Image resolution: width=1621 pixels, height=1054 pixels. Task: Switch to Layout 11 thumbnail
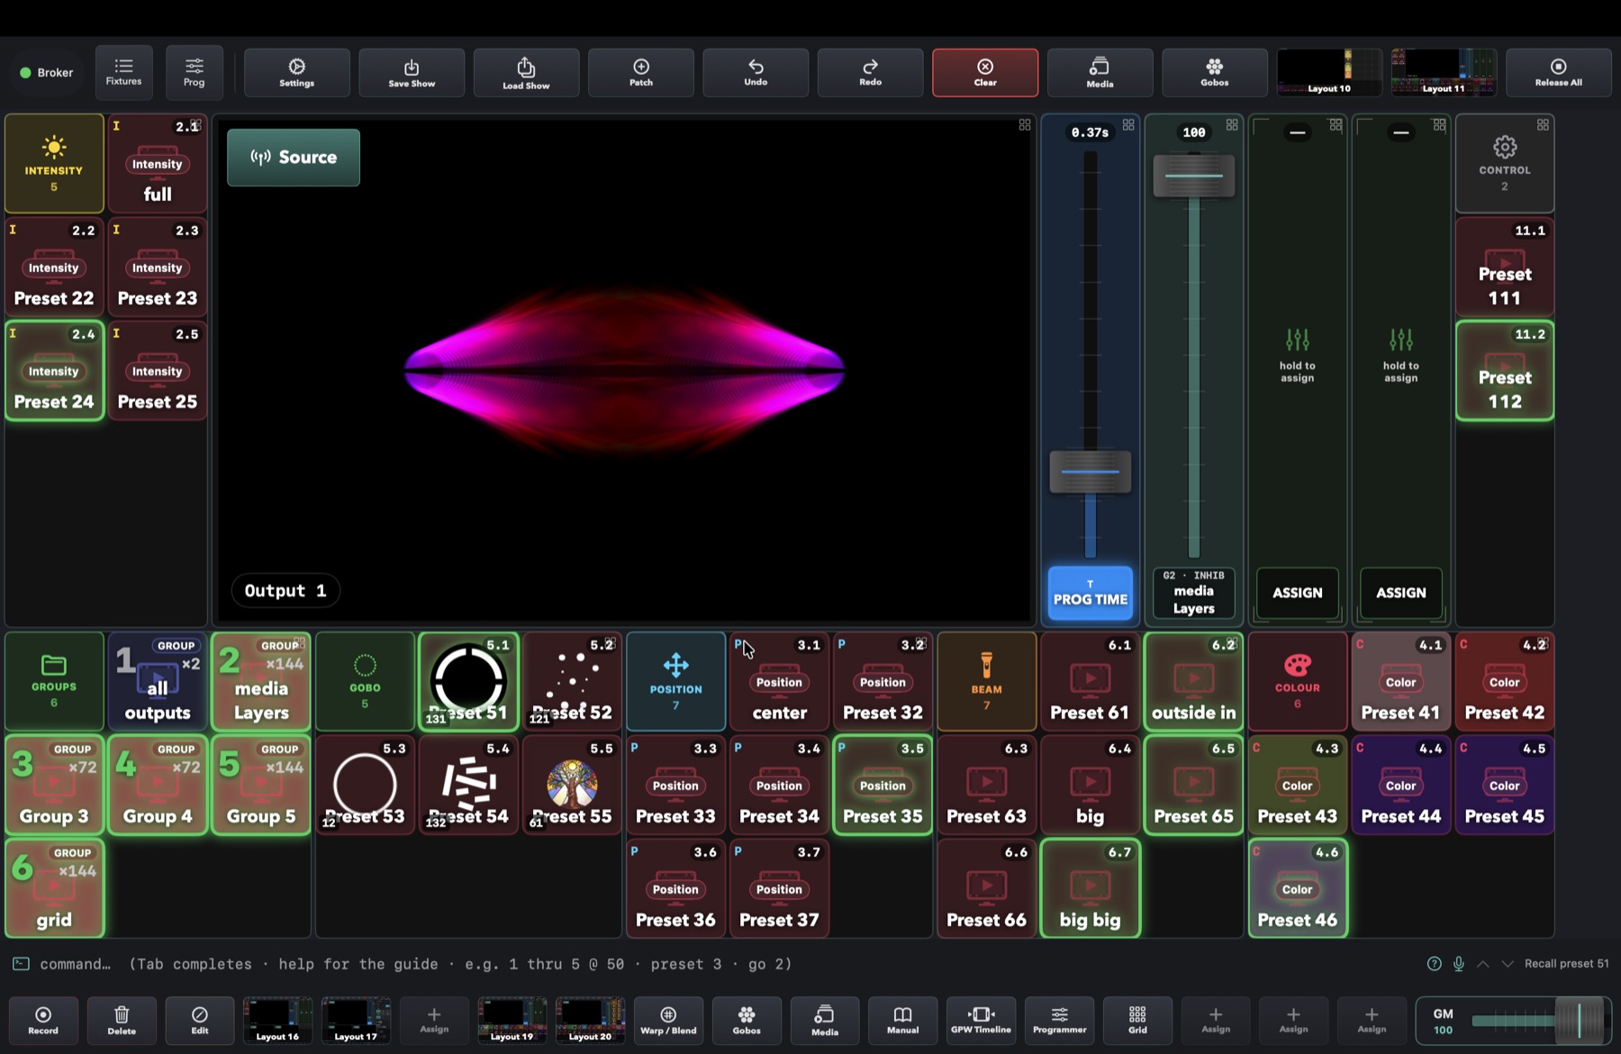coord(1444,72)
